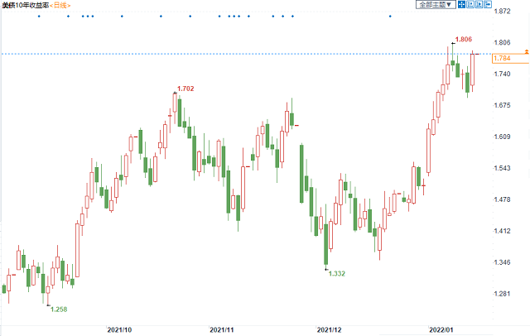The width and height of the screenshot is (530, 336).
Task: Select the 2021/10 date on time axis
Action: [119, 329]
